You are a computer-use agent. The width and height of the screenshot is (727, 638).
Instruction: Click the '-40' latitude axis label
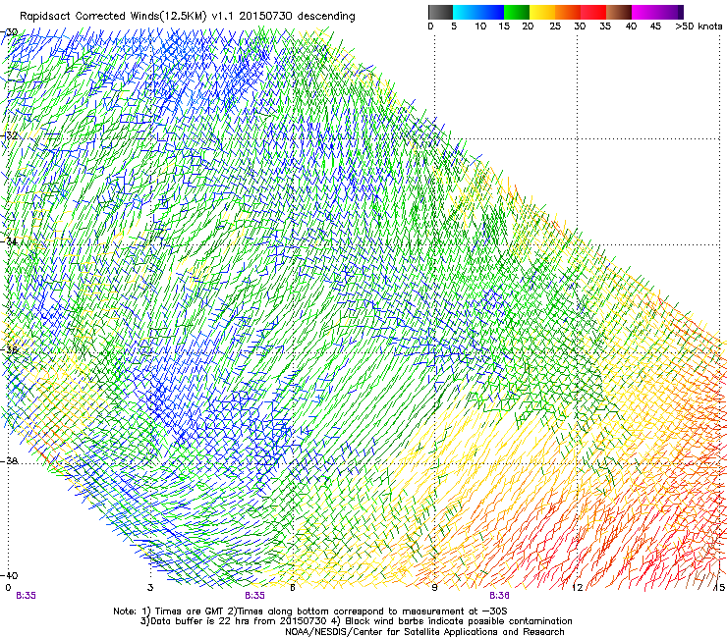coord(9,575)
